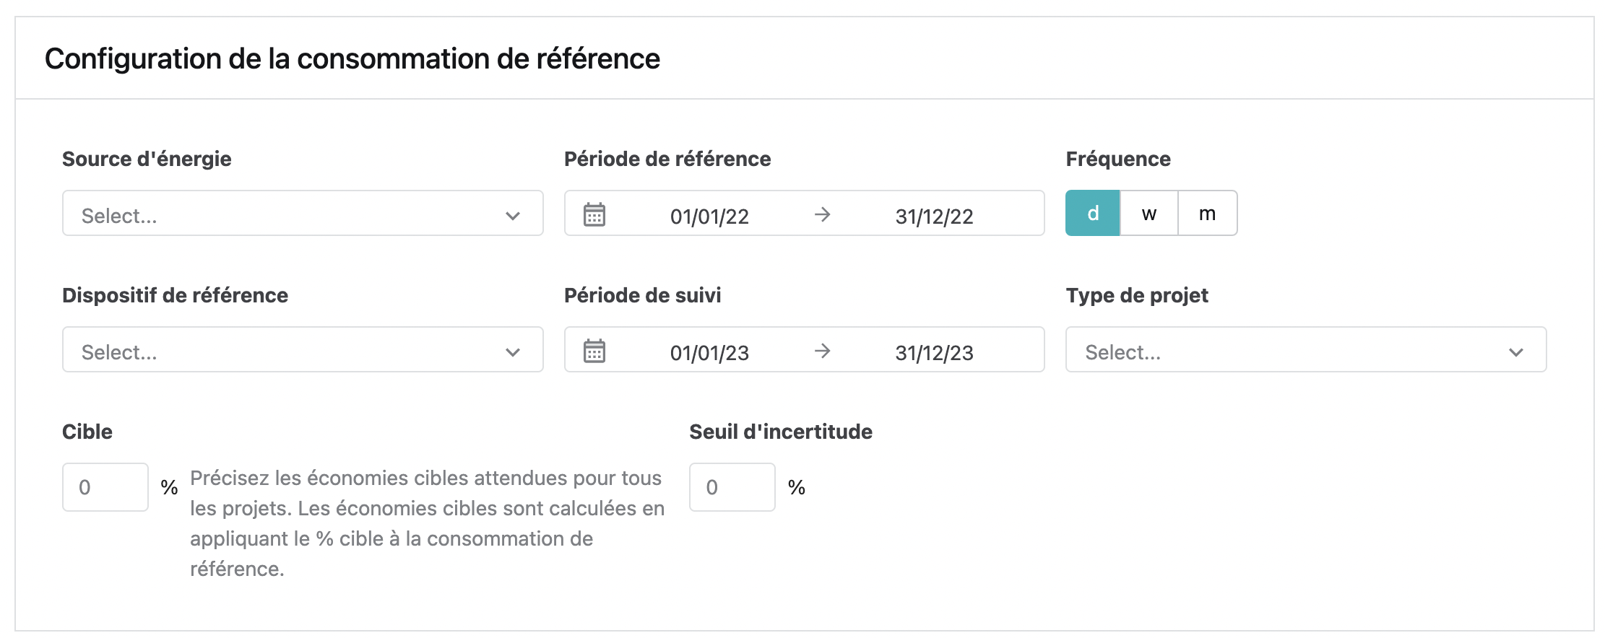Image resolution: width=1605 pixels, height=638 pixels.
Task: Click the arrow icon in Période de référence
Action: click(822, 214)
